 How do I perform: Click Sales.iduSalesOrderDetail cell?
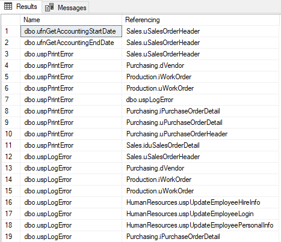(200, 145)
